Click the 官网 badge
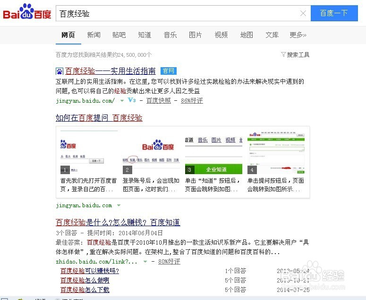Screen dimensions: 366x300 tap(169, 71)
